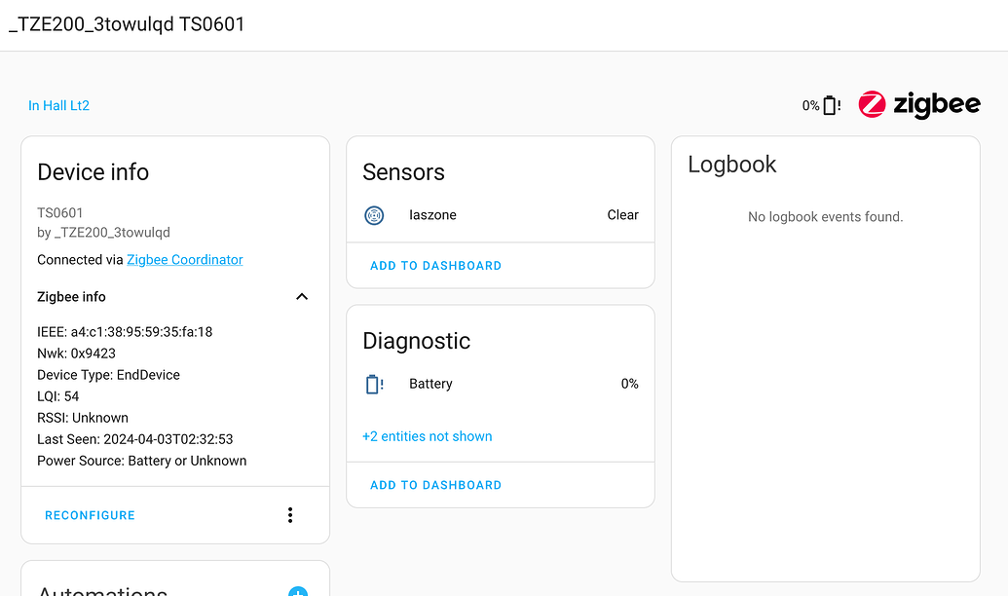This screenshot has height=596, width=1008.
Task: Click the page title _TZE200_3towulqd TS0601
Action: [127, 24]
